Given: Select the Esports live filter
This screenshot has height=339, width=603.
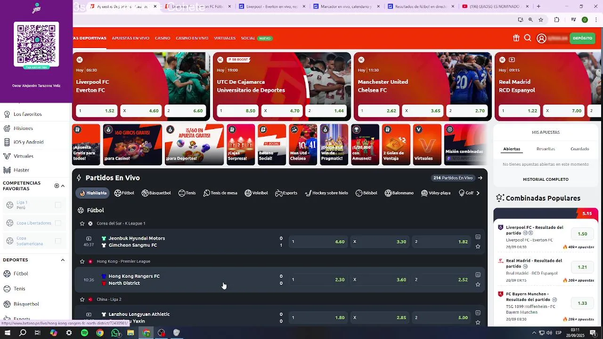Looking at the screenshot, I should pyautogui.click(x=286, y=193).
